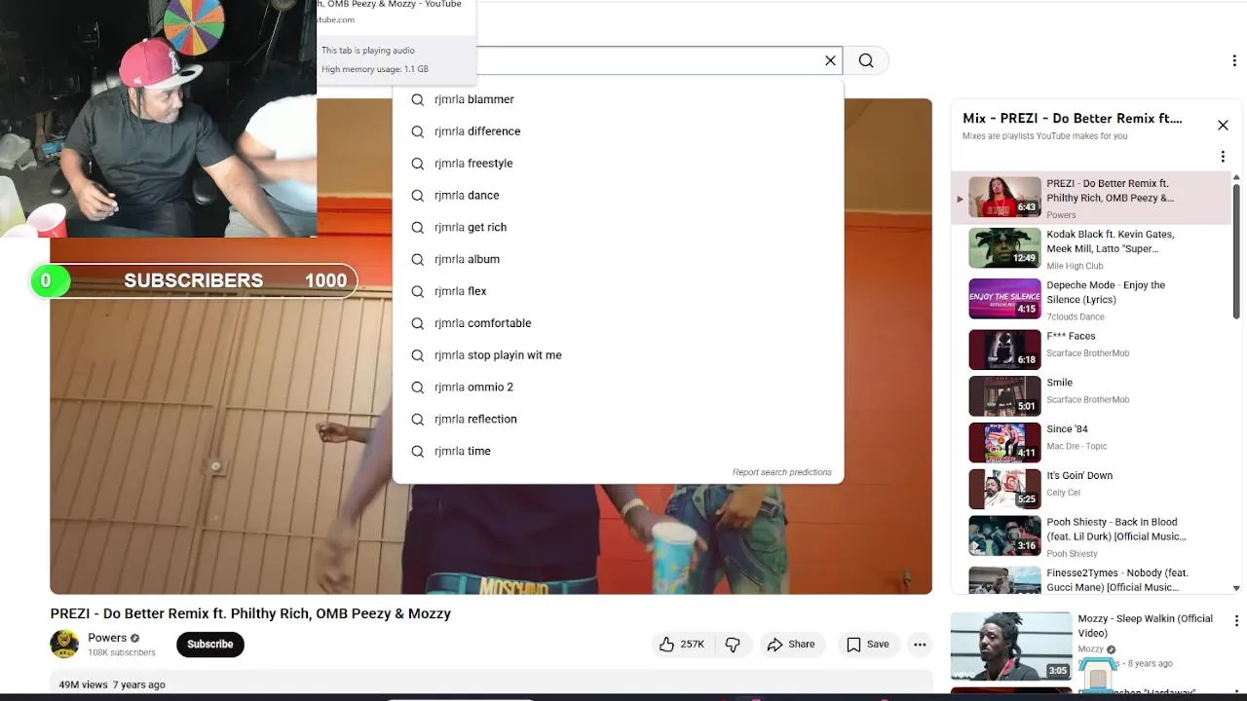Click the '49M views 7 years ago' description text
Screen dimensions: 1247x701
click(x=112, y=684)
